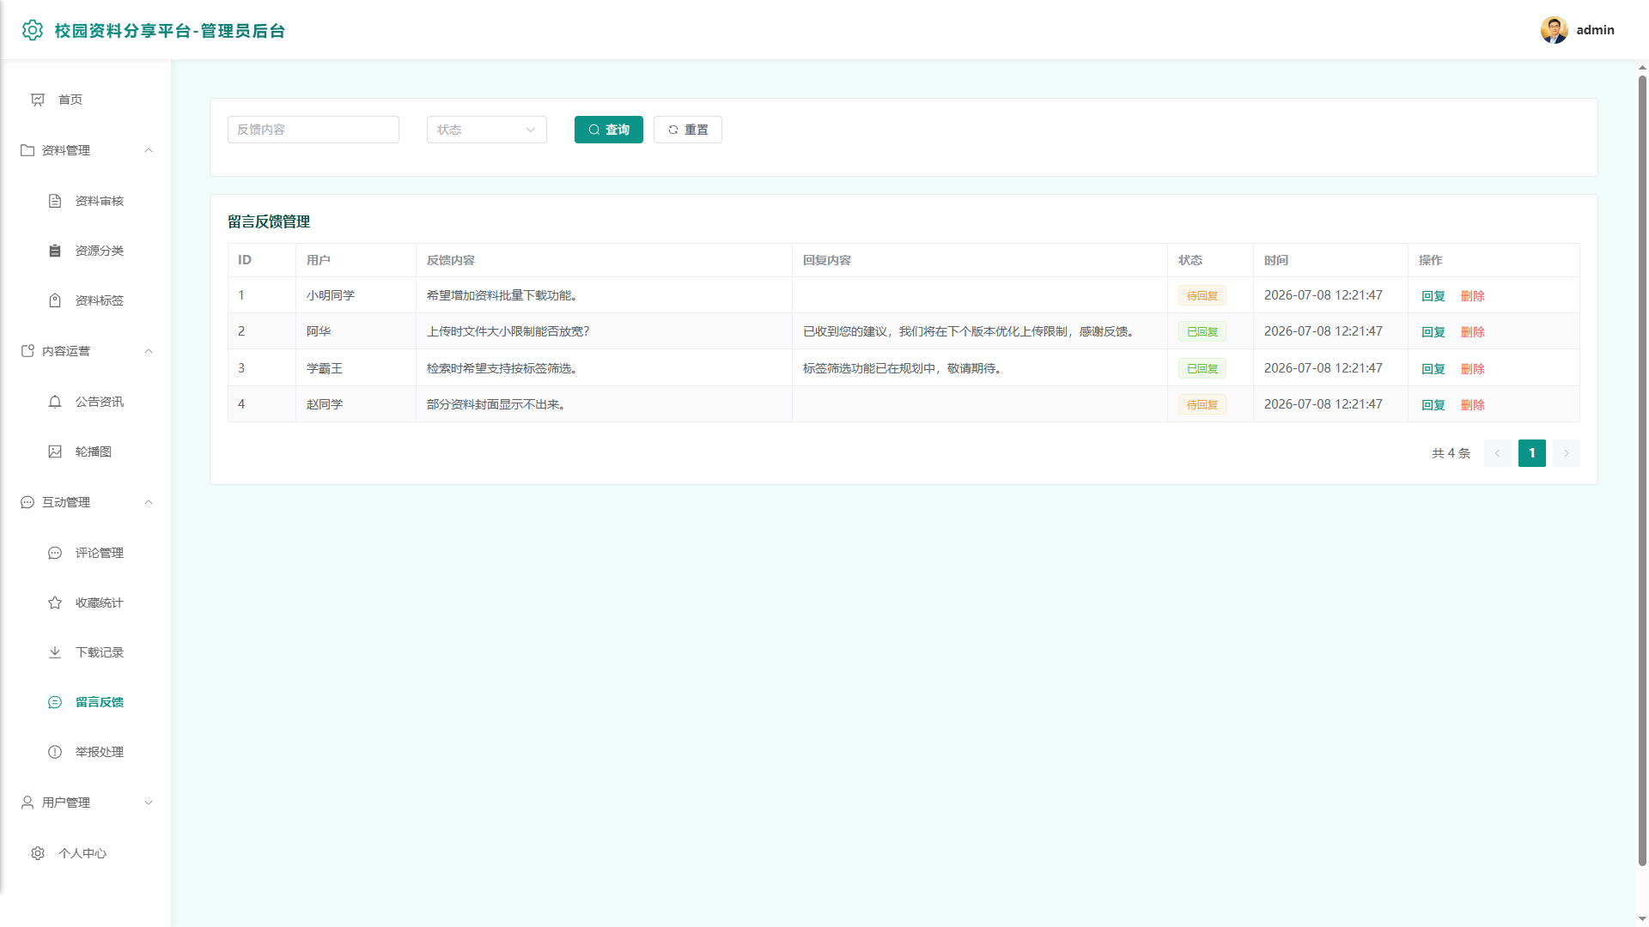
Task: Click the 下载记录 download icon
Action: tap(55, 652)
